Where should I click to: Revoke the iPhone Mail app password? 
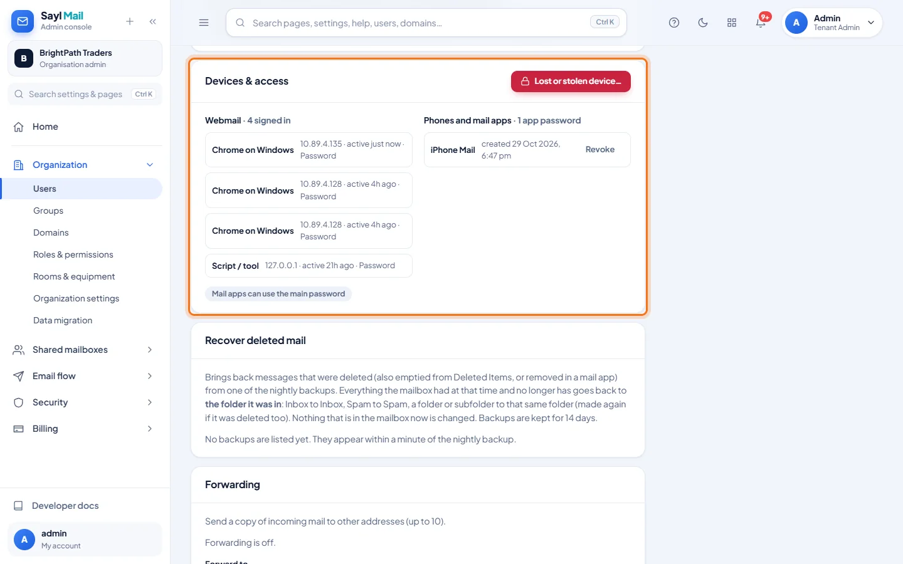[x=600, y=150]
